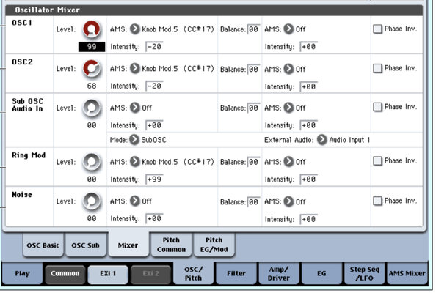The height and width of the screenshot is (293, 436).
Task: Click the OSC2 Level knob
Action: 92,69
